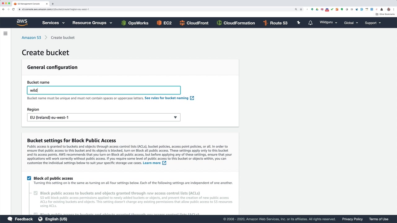Open the Google Drive extension icon
The width and height of the screenshot is (397, 223).
coord(317,9)
